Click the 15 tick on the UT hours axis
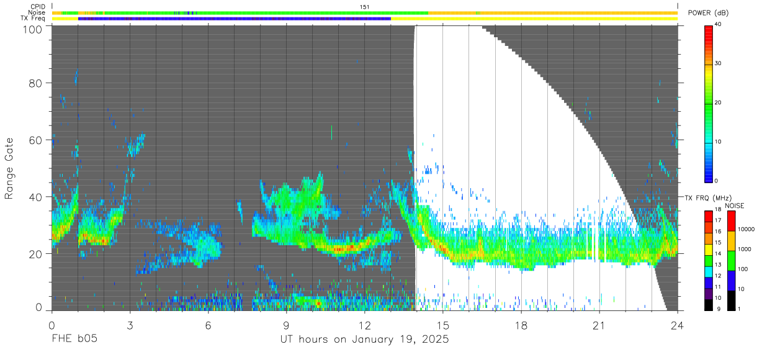Screen dimensions: 762x352 442,325
